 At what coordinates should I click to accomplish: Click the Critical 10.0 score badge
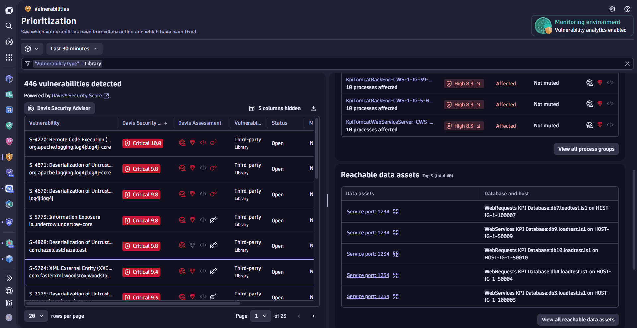pyautogui.click(x=143, y=143)
